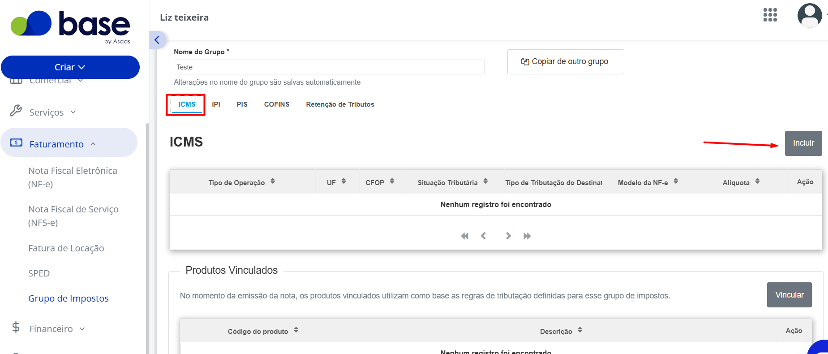Viewport: 828px width, 354px height.
Task: Click Copiar de outro grupo button
Action: (566, 62)
